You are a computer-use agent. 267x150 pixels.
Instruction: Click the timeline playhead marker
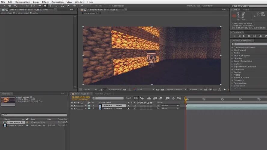[186, 99]
